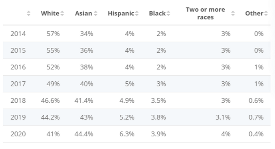The width and height of the screenshot is (275, 149).
Task: Click the sort arrows beside Asian
Action: pyautogui.click(x=95, y=13)
